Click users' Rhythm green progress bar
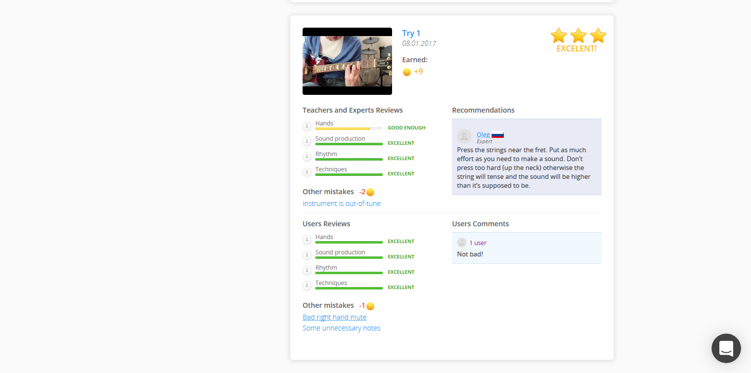Viewport: 751px width, 373px height. click(349, 273)
